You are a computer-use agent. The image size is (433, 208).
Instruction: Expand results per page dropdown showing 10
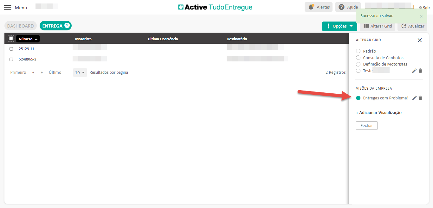(x=80, y=72)
